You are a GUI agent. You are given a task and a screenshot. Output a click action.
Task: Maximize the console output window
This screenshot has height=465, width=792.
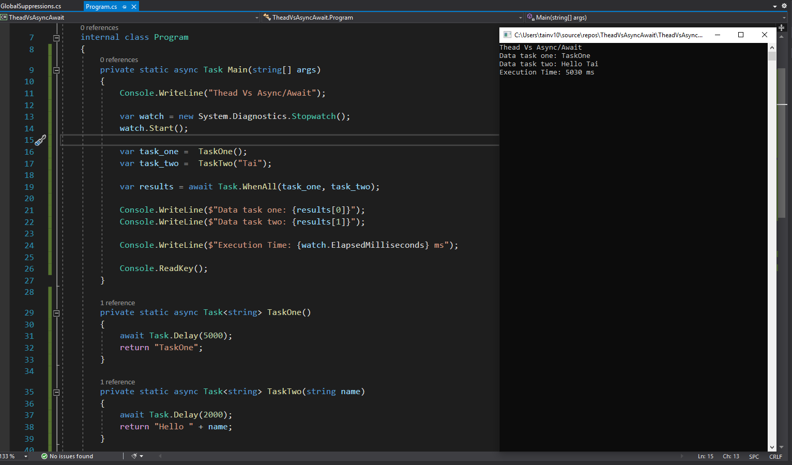(741, 35)
